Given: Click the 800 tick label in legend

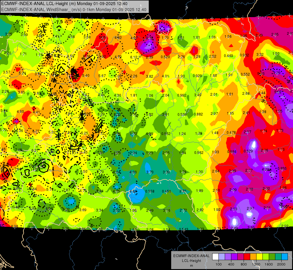Looking at the screenshot, I should coord(244,264).
